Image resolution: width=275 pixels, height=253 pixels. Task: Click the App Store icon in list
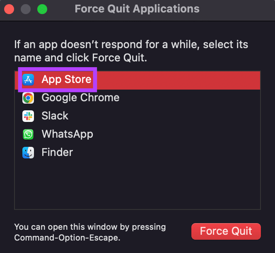(x=28, y=80)
